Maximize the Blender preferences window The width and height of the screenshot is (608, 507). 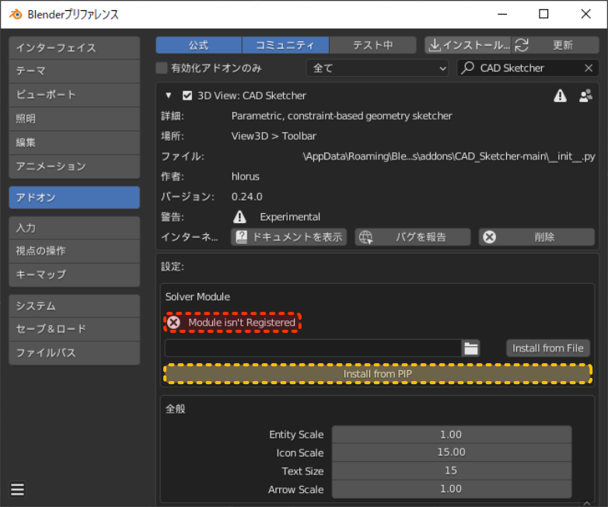(x=543, y=14)
